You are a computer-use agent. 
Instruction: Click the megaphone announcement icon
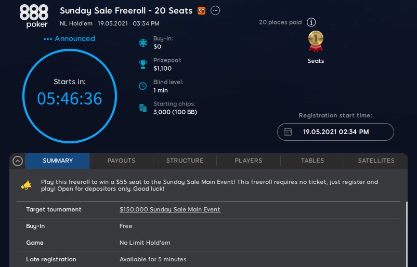27,185
